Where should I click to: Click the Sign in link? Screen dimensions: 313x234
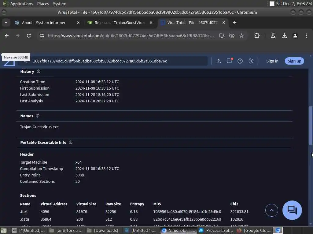272,61
